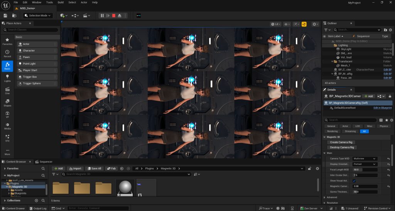
Task: Click the Create Camera Rig button
Action: [x=341, y=142]
